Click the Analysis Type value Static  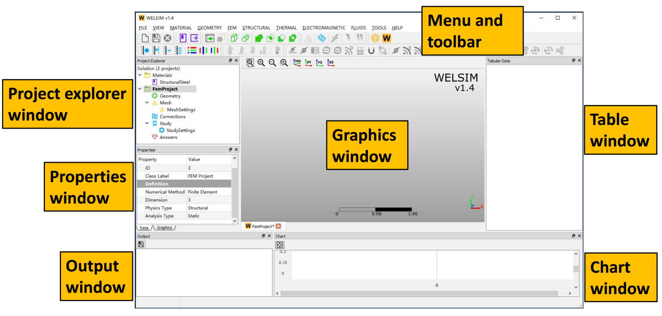[194, 216]
